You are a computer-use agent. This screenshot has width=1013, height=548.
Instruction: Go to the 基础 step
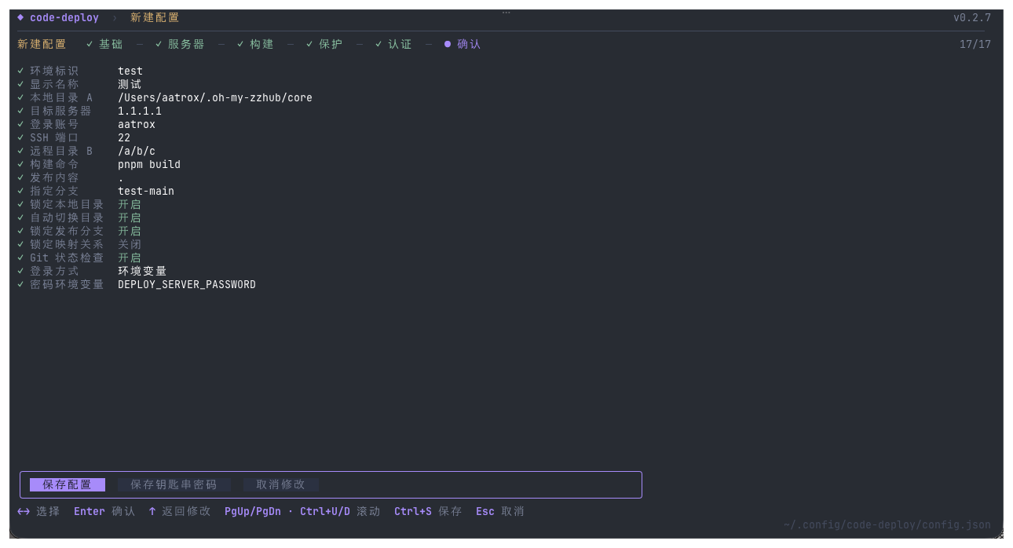(x=111, y=44)
